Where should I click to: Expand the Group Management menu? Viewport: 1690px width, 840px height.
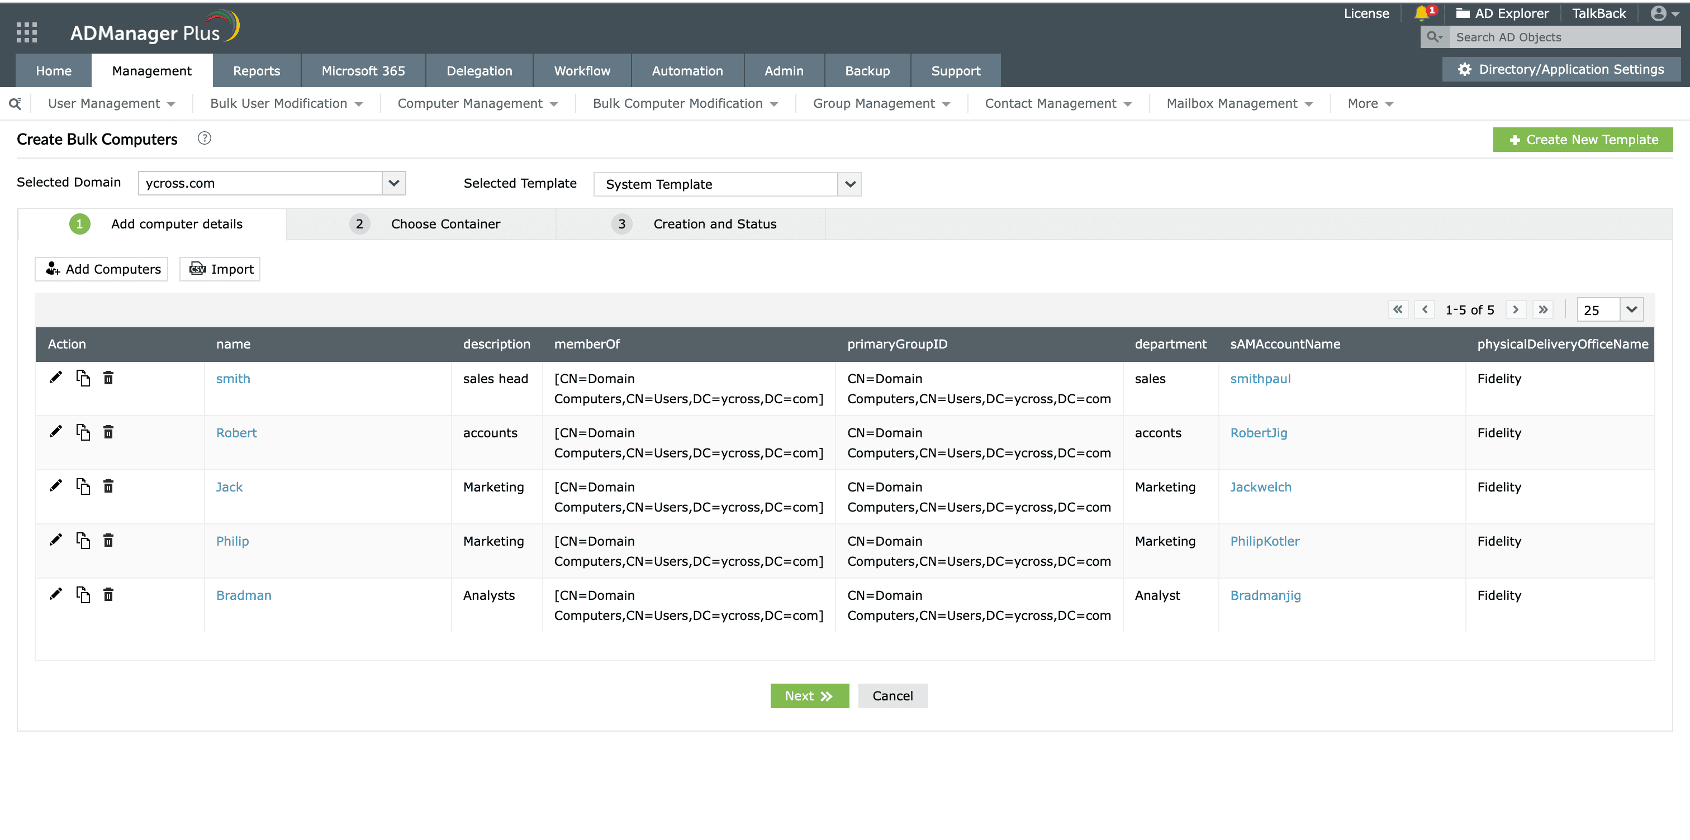[881, 104]
